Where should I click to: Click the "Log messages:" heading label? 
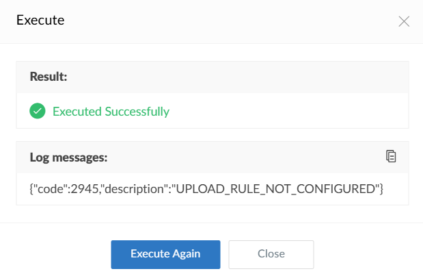[x=68, y=157]
